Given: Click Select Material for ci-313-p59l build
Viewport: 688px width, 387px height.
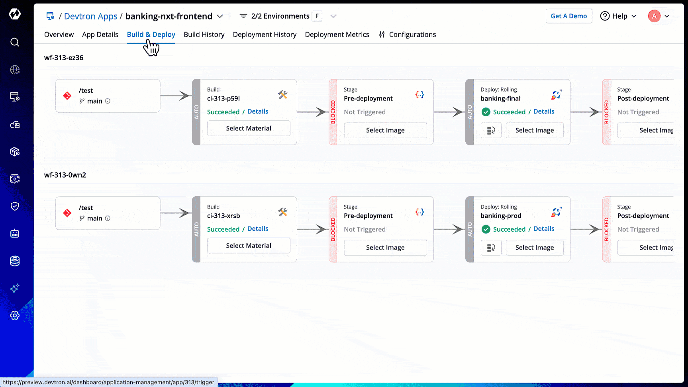Looking at the screenshot, I should pyautogui.click(x=249, y=128).
